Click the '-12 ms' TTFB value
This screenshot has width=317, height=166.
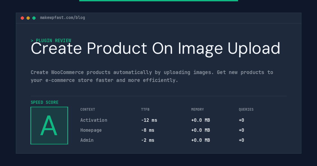click(x=149, y=120)
